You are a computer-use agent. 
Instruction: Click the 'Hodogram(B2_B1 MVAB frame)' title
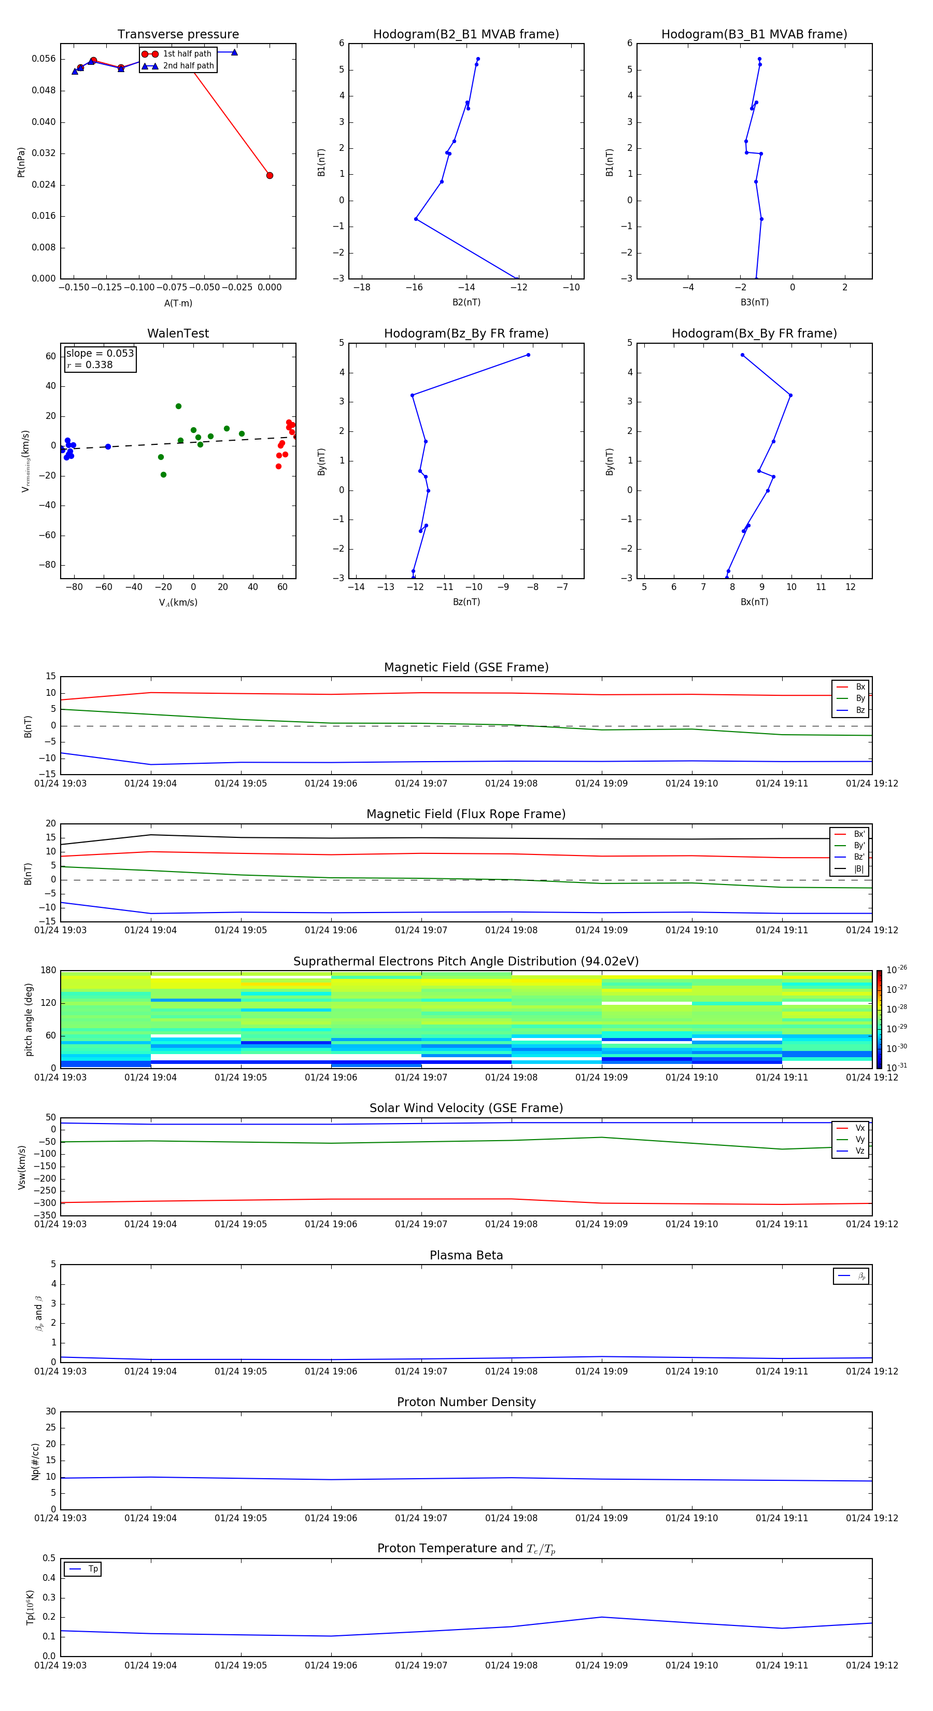tap(466, 34)
